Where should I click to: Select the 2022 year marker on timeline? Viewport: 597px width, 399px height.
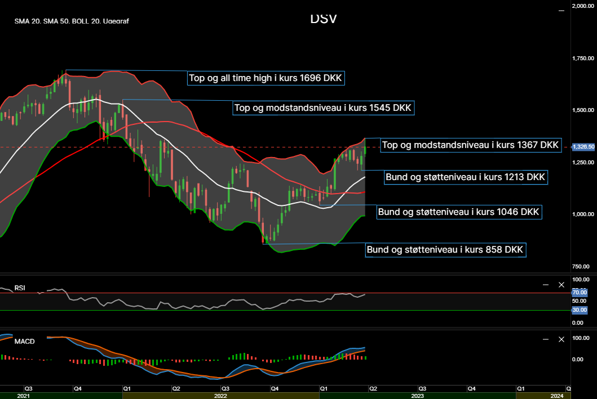(x=220, y=396)
